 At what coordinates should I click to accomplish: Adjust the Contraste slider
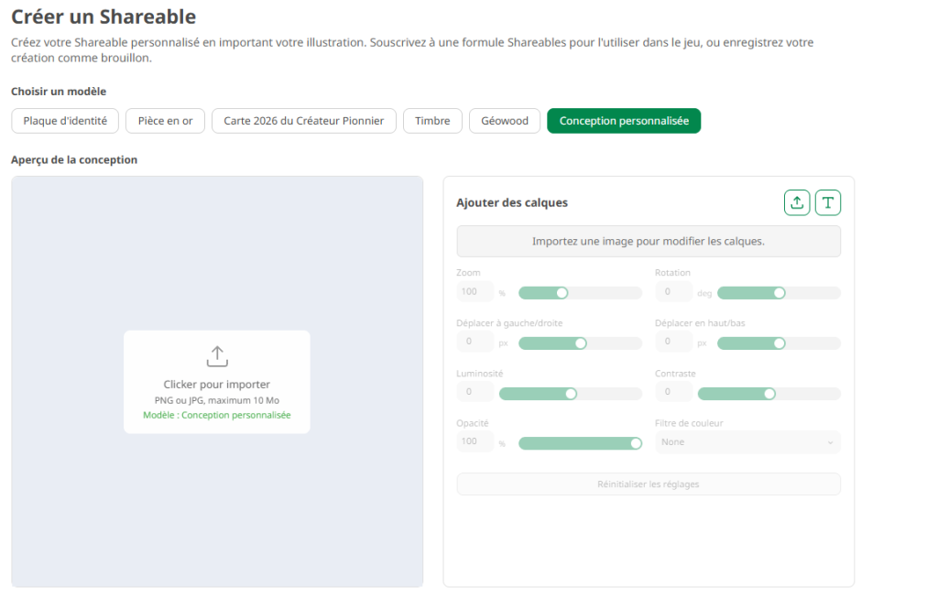tap(769, 394)
